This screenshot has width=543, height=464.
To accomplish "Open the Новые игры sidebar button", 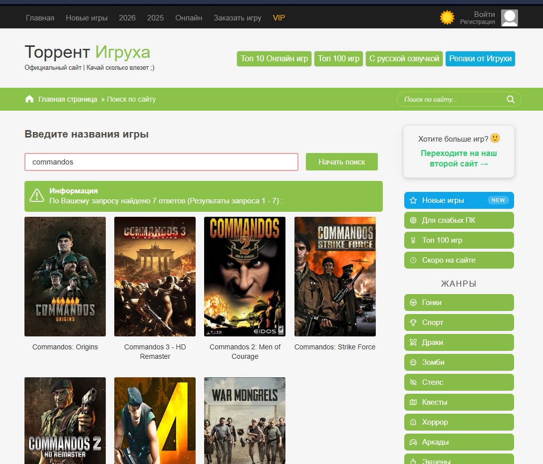I will [x=459, y=200].
